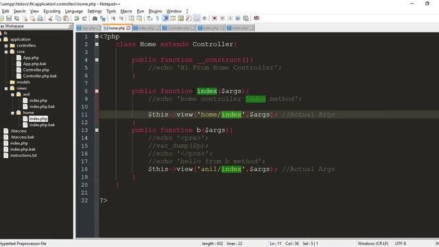The height and width of the screenshot is (247, 439).
Task: Click the Define Language toolbar icon
Action: click(173, 19)
